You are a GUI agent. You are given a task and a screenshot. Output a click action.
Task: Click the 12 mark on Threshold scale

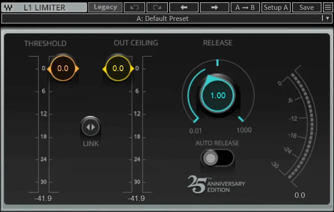pyautogui.click(x=44, y=114)
